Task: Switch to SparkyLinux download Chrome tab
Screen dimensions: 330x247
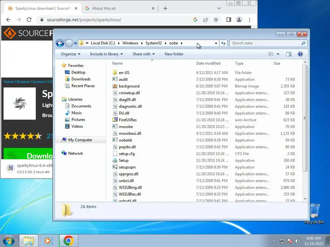Action: [x=42, y=8]
